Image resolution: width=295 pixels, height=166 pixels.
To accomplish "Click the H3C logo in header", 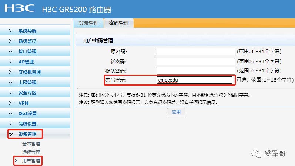I will click(x=20, y=8).
